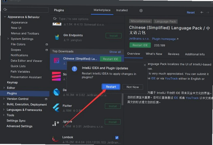The image size is (213, 145).
Task: Install the Gin Endpoints plugin
Action: [x=113, y=36]
